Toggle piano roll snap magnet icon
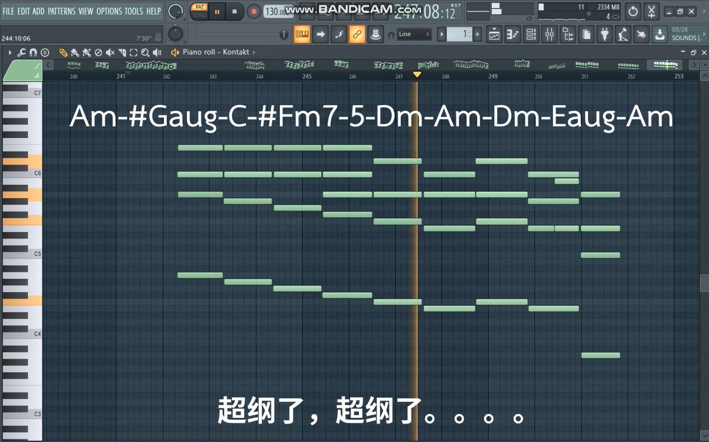The height and width of the screenshot is (442, 709). (33, 53)
